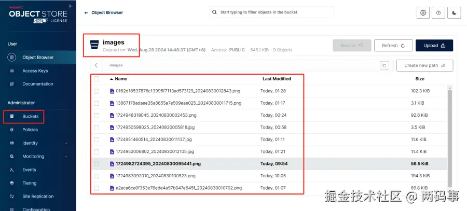Select file 1724950598025_20240830005818.jpg
Screen dimensions: 467x211
click(x=155, y=128)
